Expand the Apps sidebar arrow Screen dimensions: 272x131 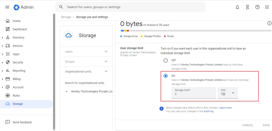(3, 54)
